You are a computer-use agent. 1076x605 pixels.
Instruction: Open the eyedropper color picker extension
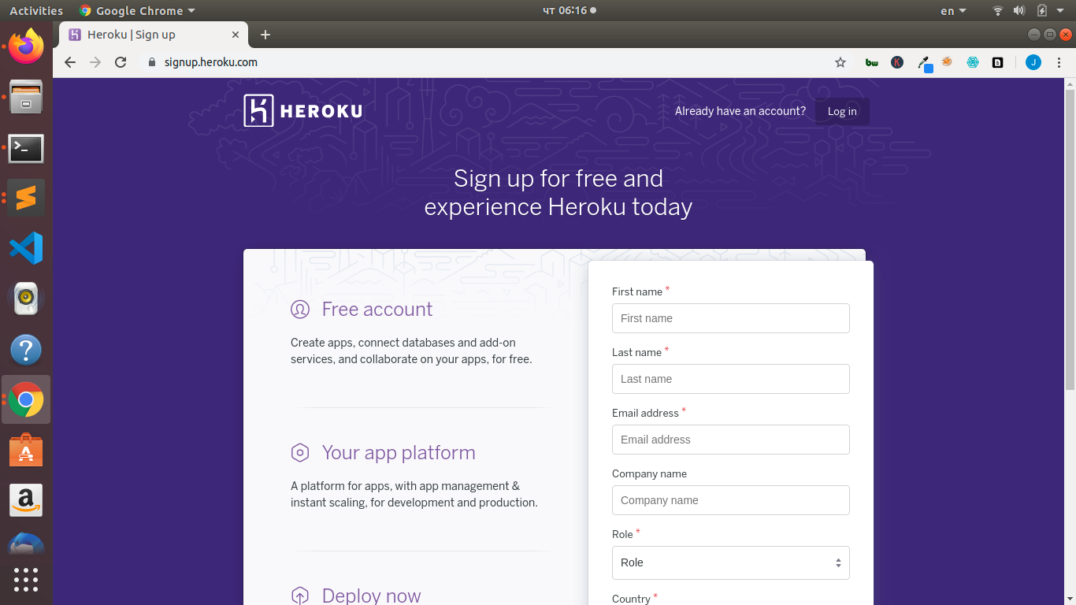pyautogui.click(x=923, y=61)
